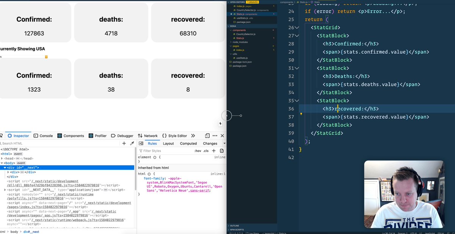The image size is (455, 234).
Task: Open the Network devtools tab
Action: pyautogui.click(x=147, y=136)
